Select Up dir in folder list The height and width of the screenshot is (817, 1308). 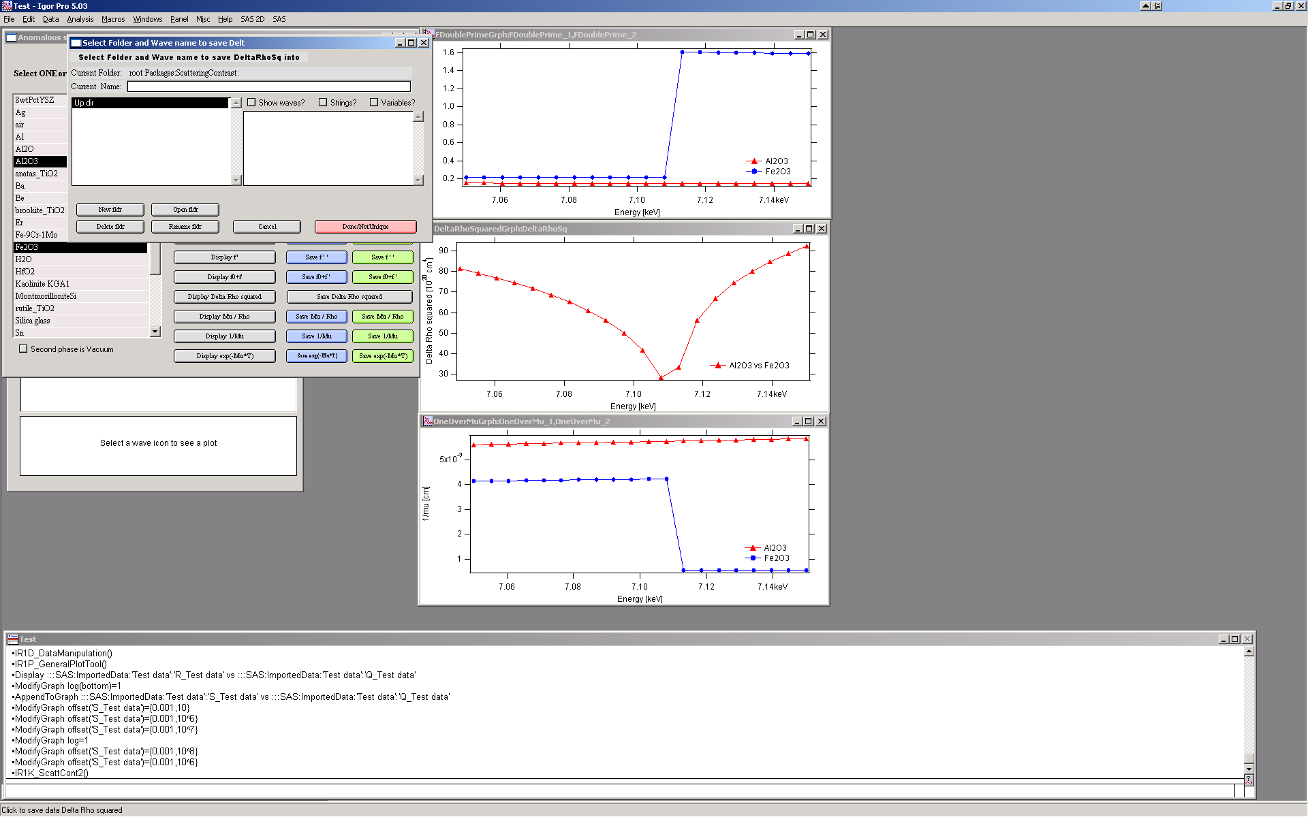point(150,103)
